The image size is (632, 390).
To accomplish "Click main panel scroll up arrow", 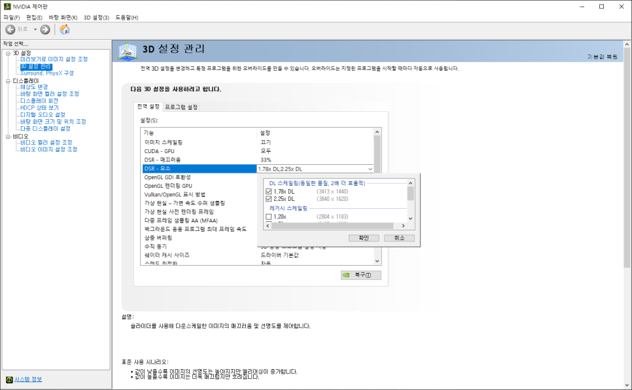I will tap(627, 44).
